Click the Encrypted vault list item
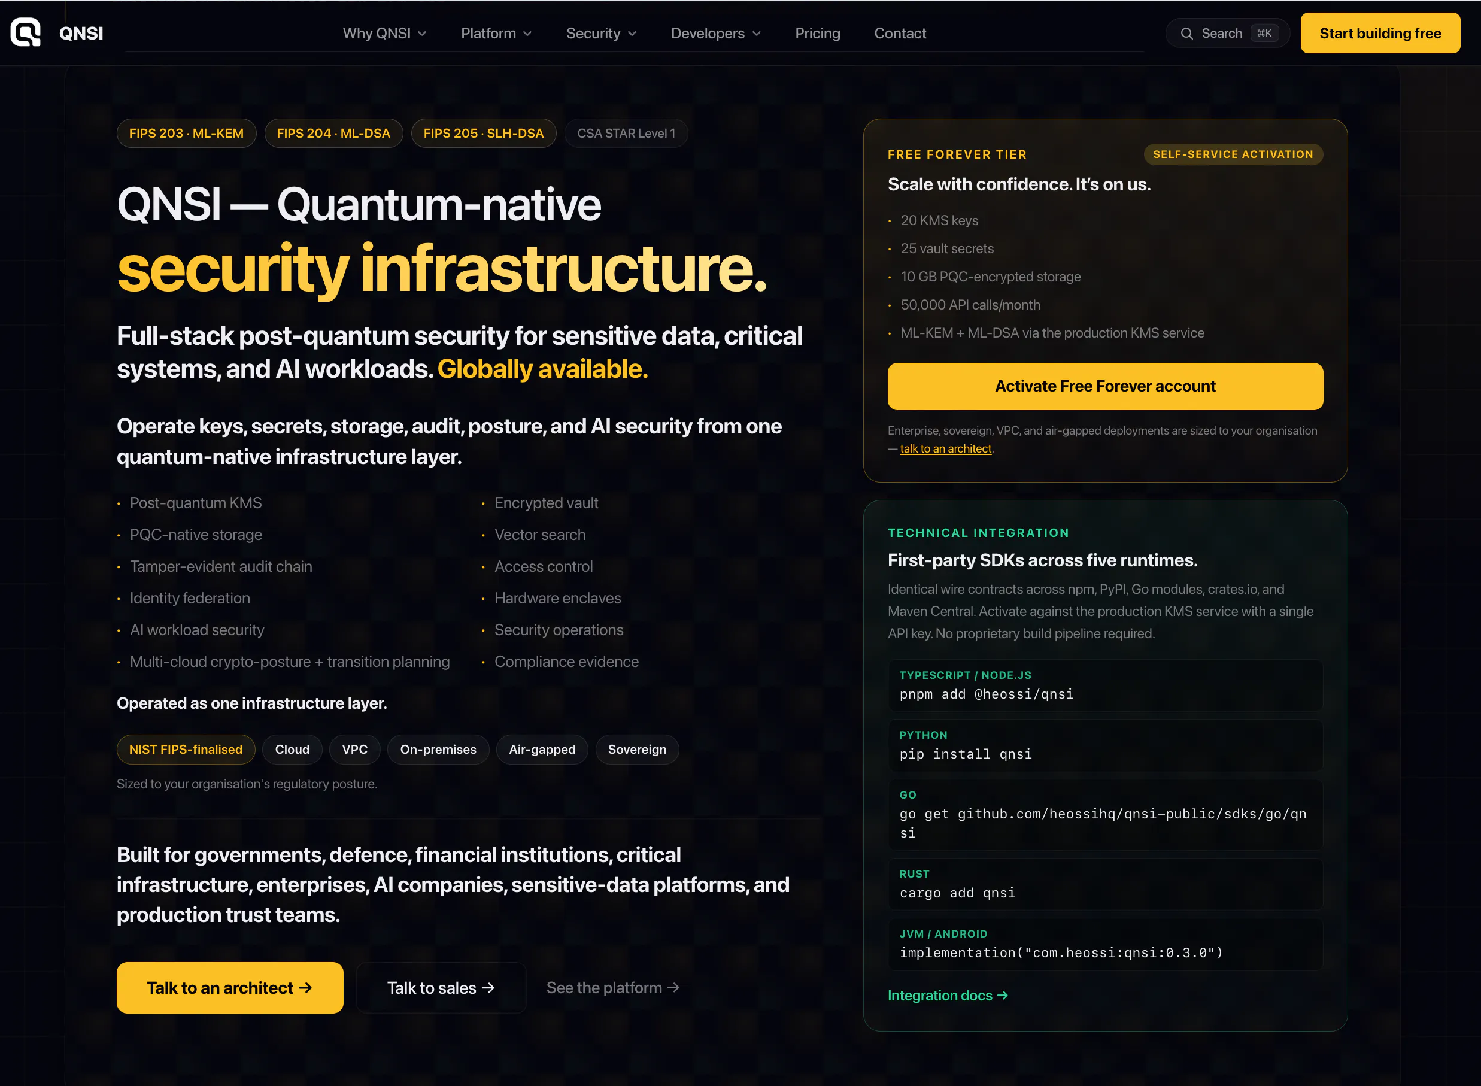Viewport: 1481px width, 1086px height. point(545,503)
